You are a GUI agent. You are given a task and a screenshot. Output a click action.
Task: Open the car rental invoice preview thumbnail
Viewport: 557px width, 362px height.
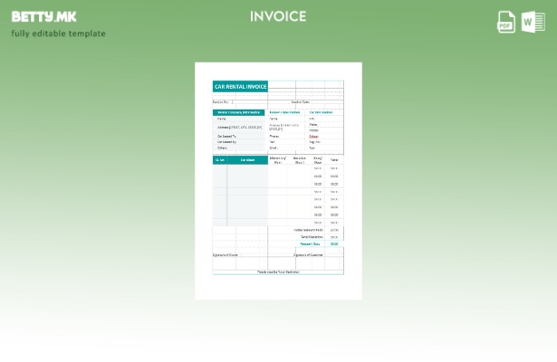point(278,180)
